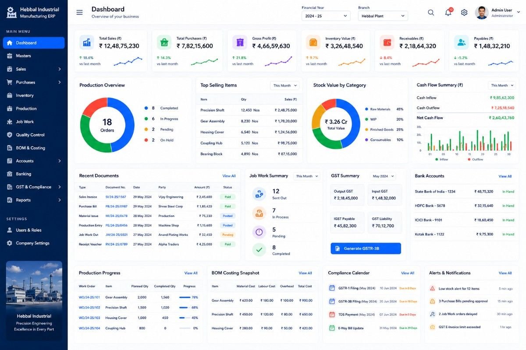Image resolution: width=526 pixels, height=350 pixels.
Task: Click the Total Purchases basket icon
Action: click(x=164, y=42)
